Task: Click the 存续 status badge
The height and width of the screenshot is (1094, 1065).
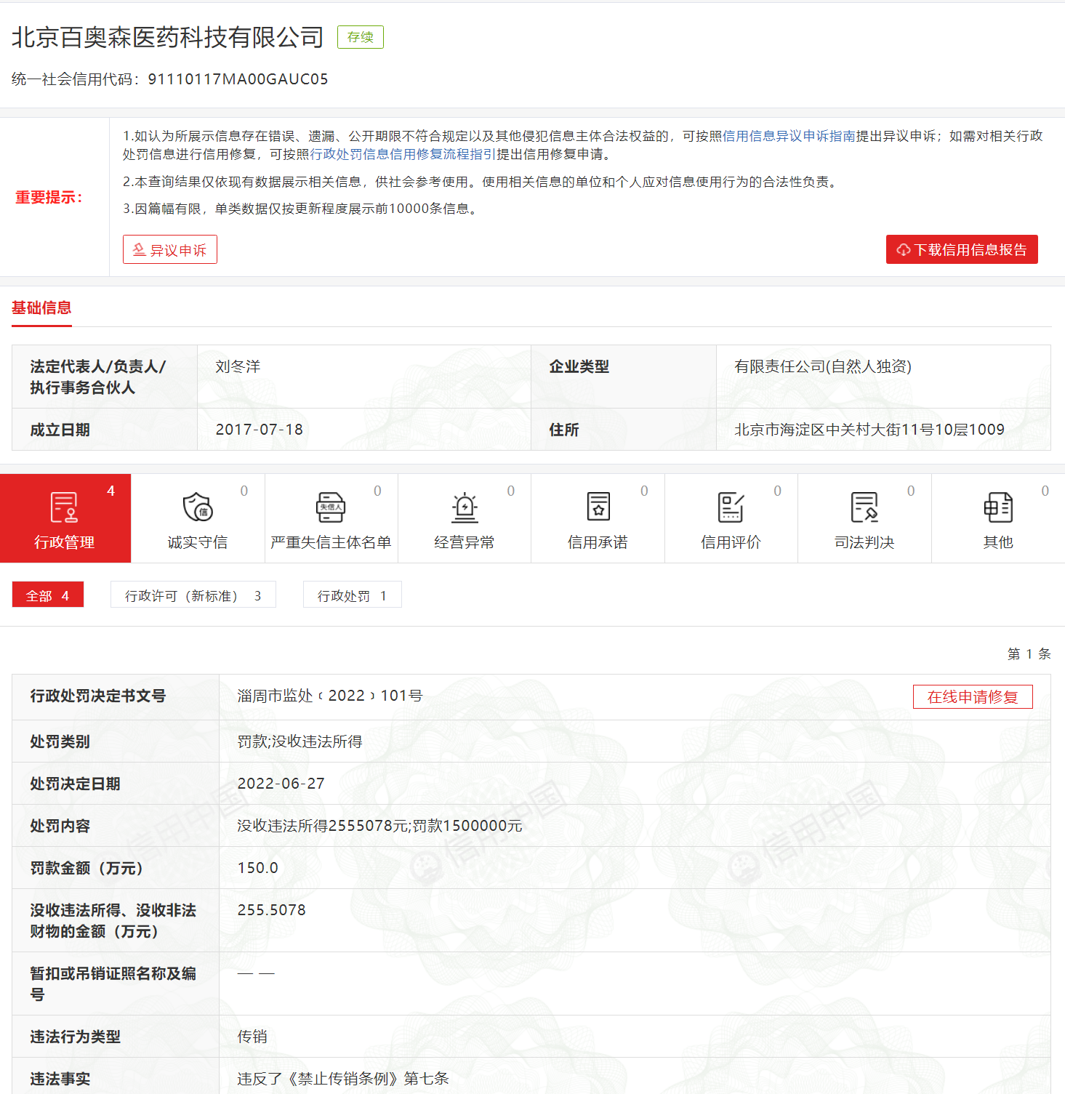Action: tap(360, 37)
